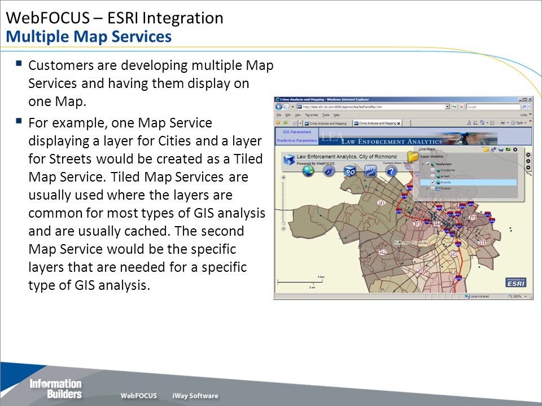Image resolution: width=542 pixels, height=406 pixels.
Task: Open the tab list dropdown arrow
Action: pos(300,123)
